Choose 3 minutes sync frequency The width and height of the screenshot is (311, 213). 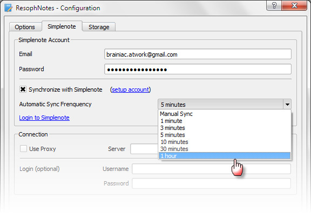pyautogui.click(x=225, y=128)
